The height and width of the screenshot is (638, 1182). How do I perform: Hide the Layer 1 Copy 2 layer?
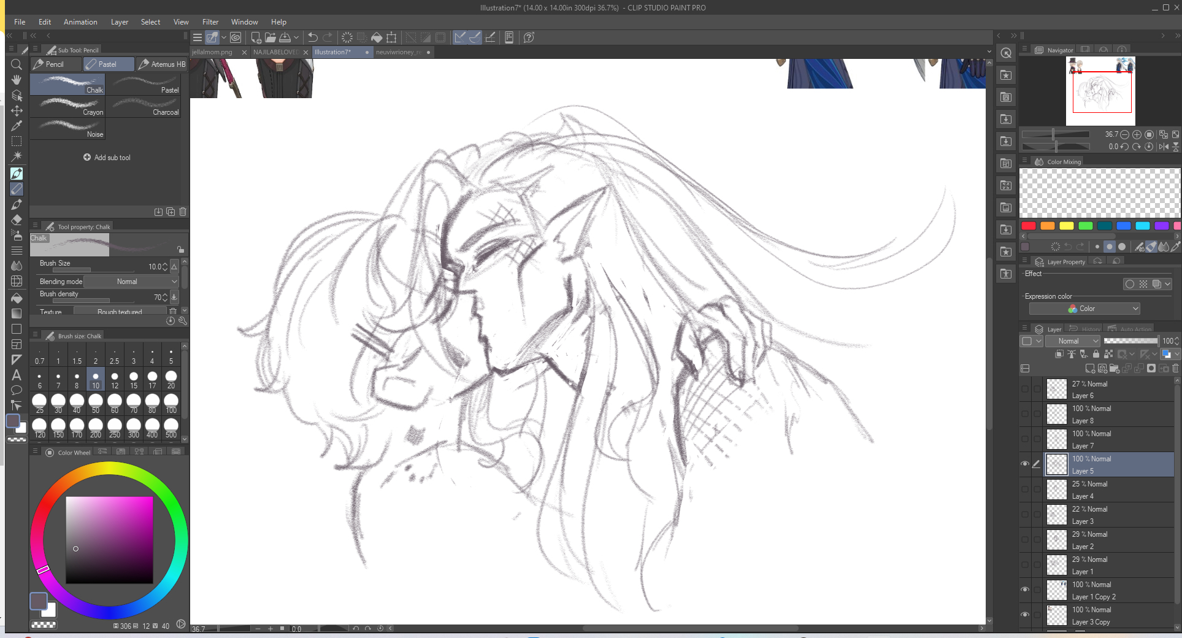pos(1024,590)
